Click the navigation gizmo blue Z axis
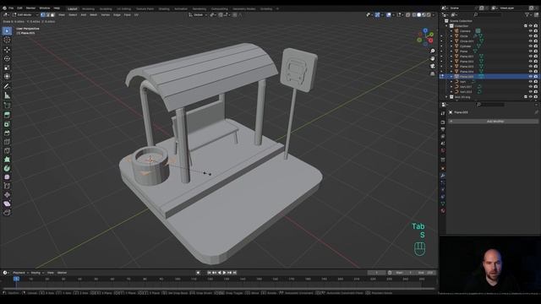Viewport: 541px width, 304px height. pyautogui.click(x=425, y=30)
